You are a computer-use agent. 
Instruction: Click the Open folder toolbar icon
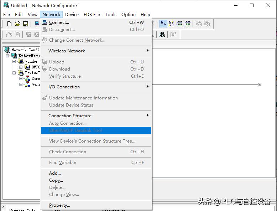coord(17,24)
